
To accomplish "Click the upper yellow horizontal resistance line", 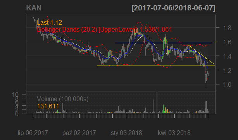I will point(164,43).
